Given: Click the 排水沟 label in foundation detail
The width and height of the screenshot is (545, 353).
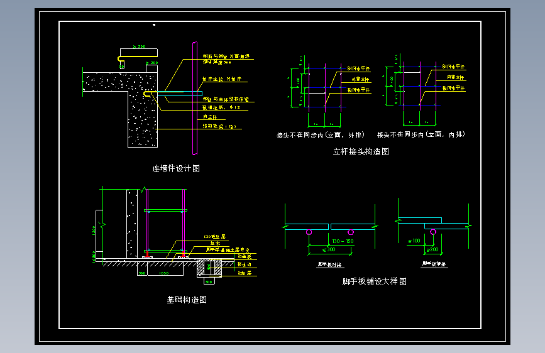Looking at the screenshot, I should (x=245, y=264).
